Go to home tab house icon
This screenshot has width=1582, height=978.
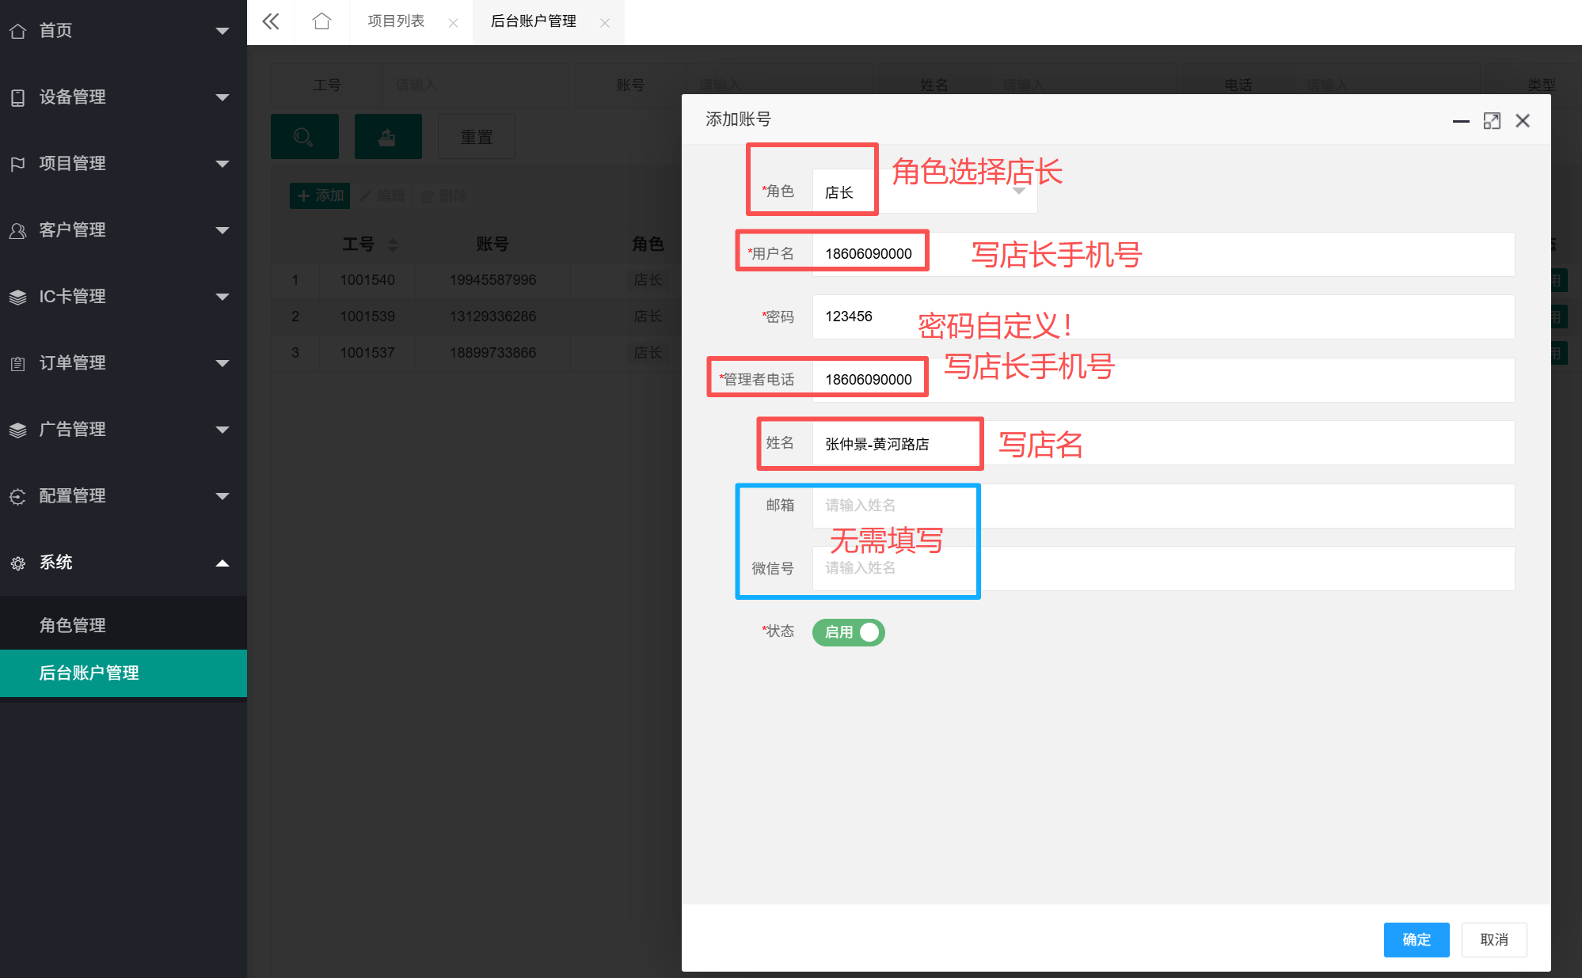[x=321, y=21]
